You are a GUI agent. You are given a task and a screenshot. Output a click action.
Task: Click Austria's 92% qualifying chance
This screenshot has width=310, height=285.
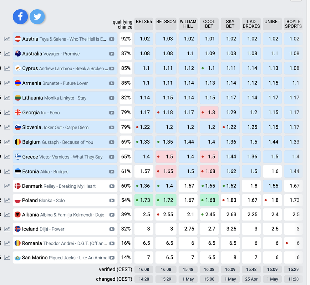[x=126, y=39]
